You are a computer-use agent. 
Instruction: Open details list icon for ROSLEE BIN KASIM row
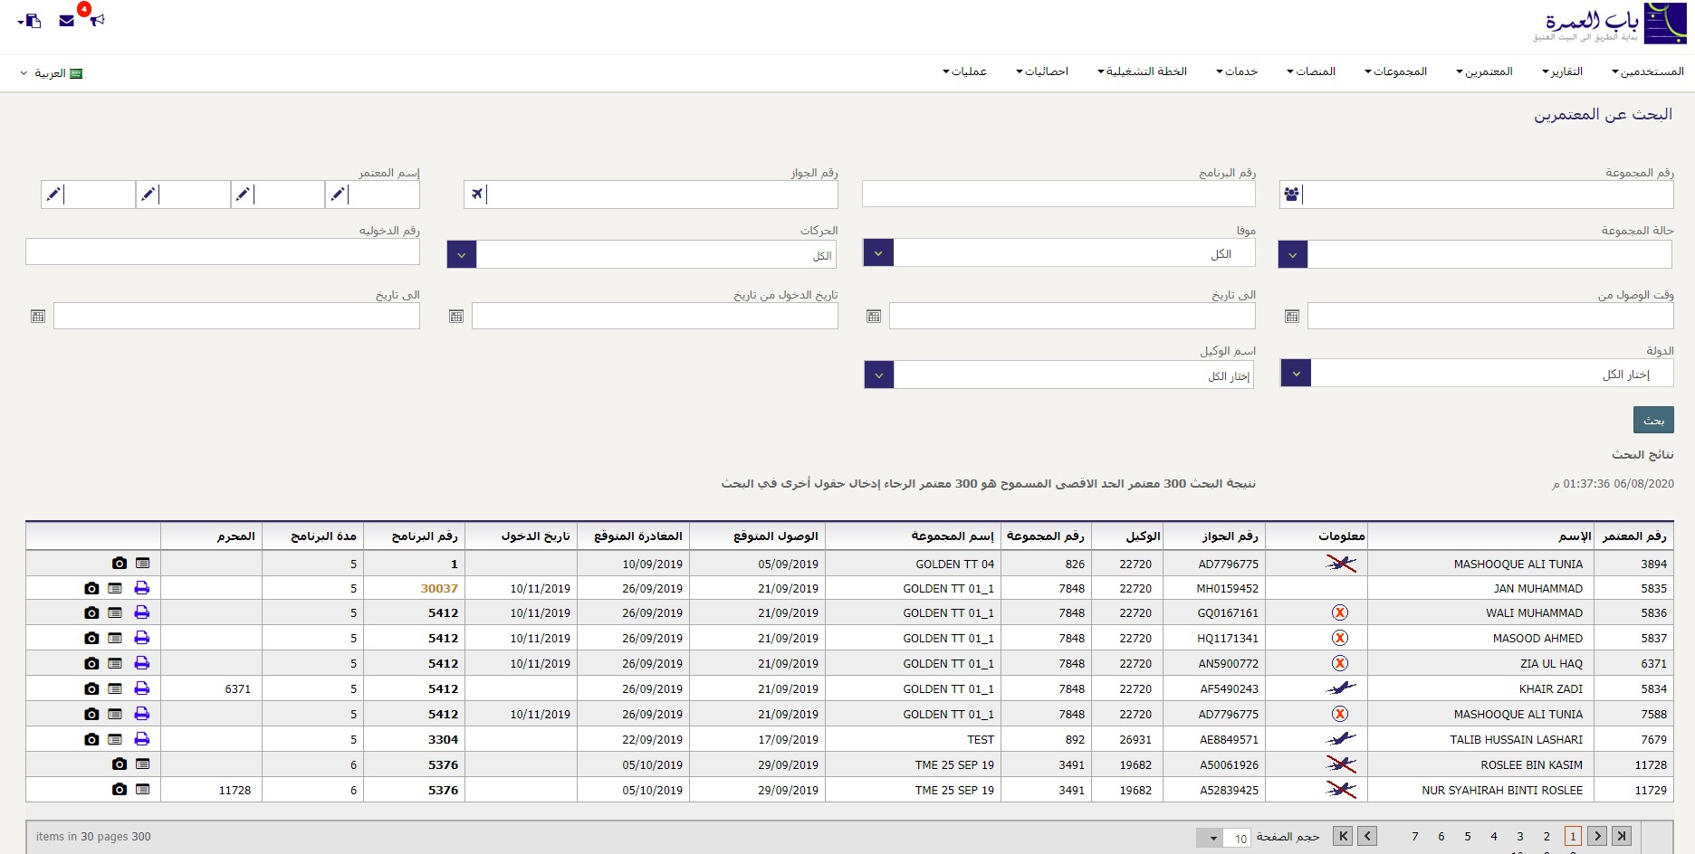click(142, 764)
